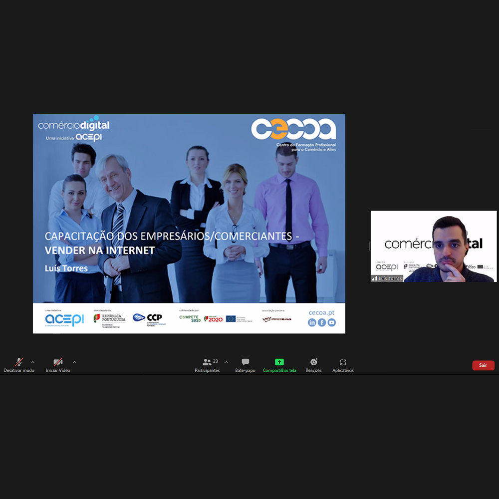499x499 pixels.
Task: Click the cecoa.pt link on the slide
Action: click(x=321, y=313)
